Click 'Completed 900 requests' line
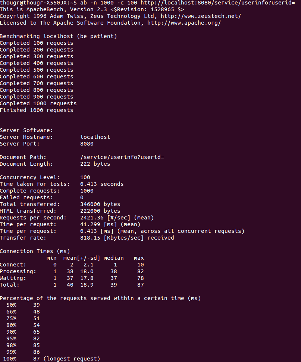Screen dimensions: 301x362 pyautogui.click(x=37, y=97)
